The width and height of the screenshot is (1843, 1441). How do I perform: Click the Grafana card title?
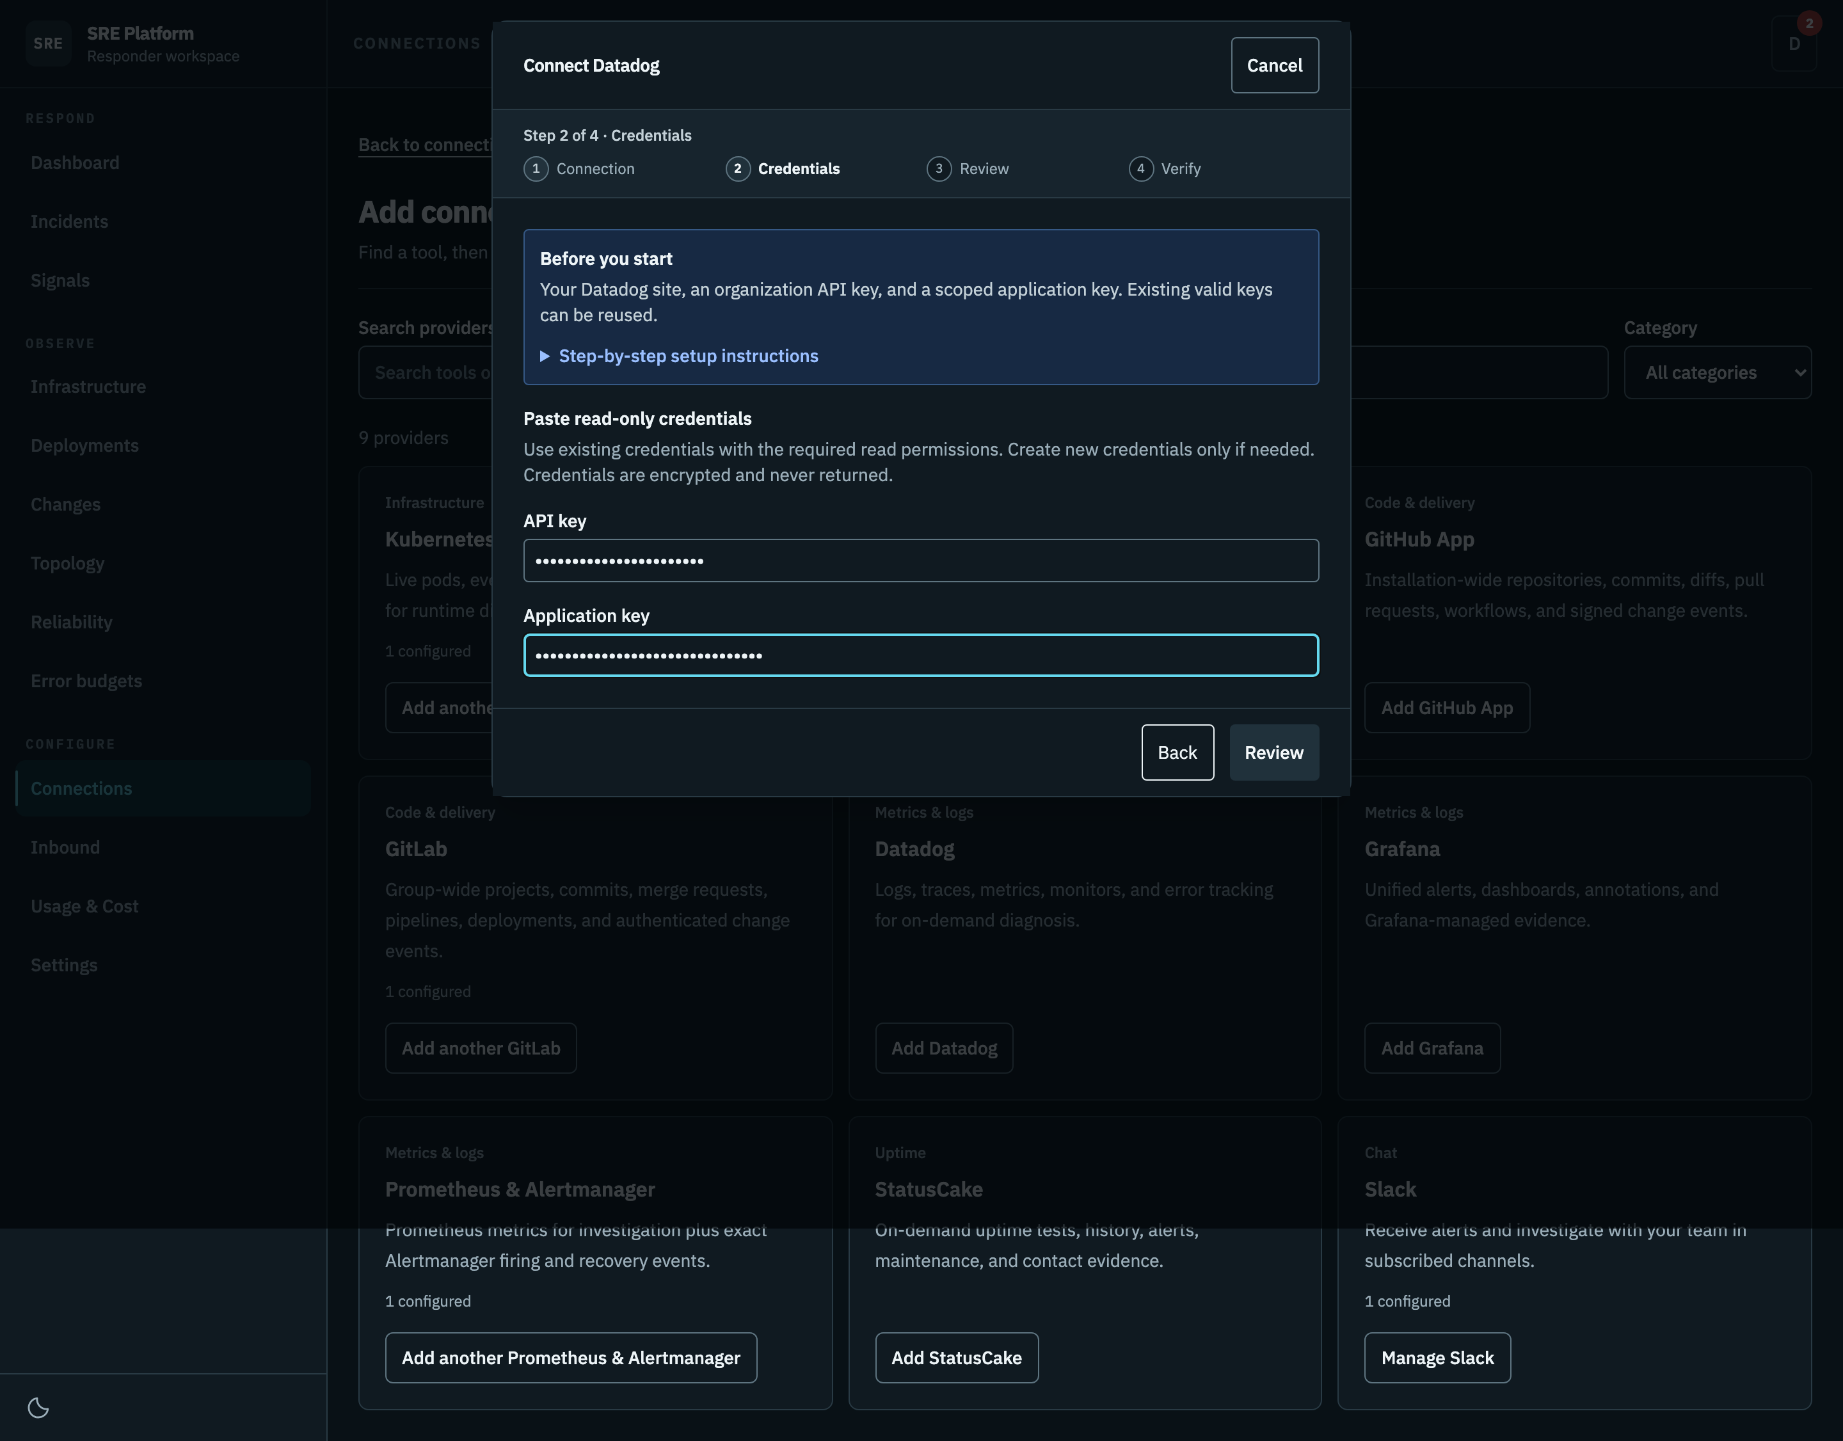pyautogui.click(x=1403, y=848)
